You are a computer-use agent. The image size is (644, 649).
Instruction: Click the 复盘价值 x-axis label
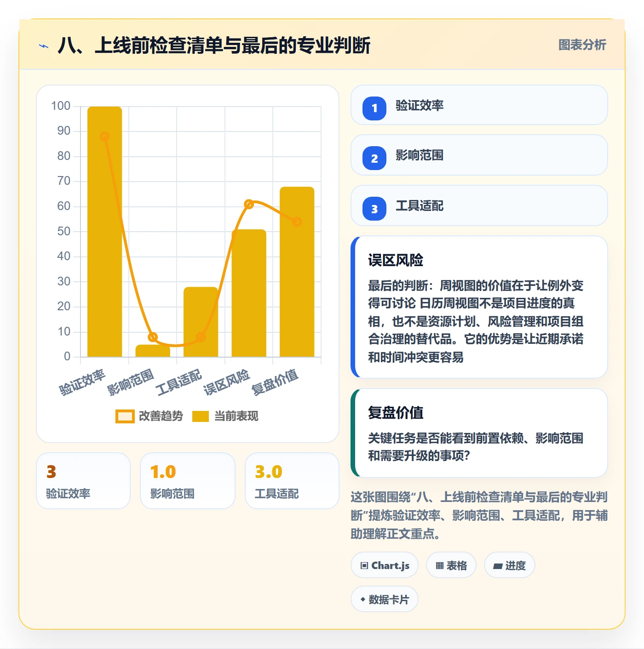point(275,382)
